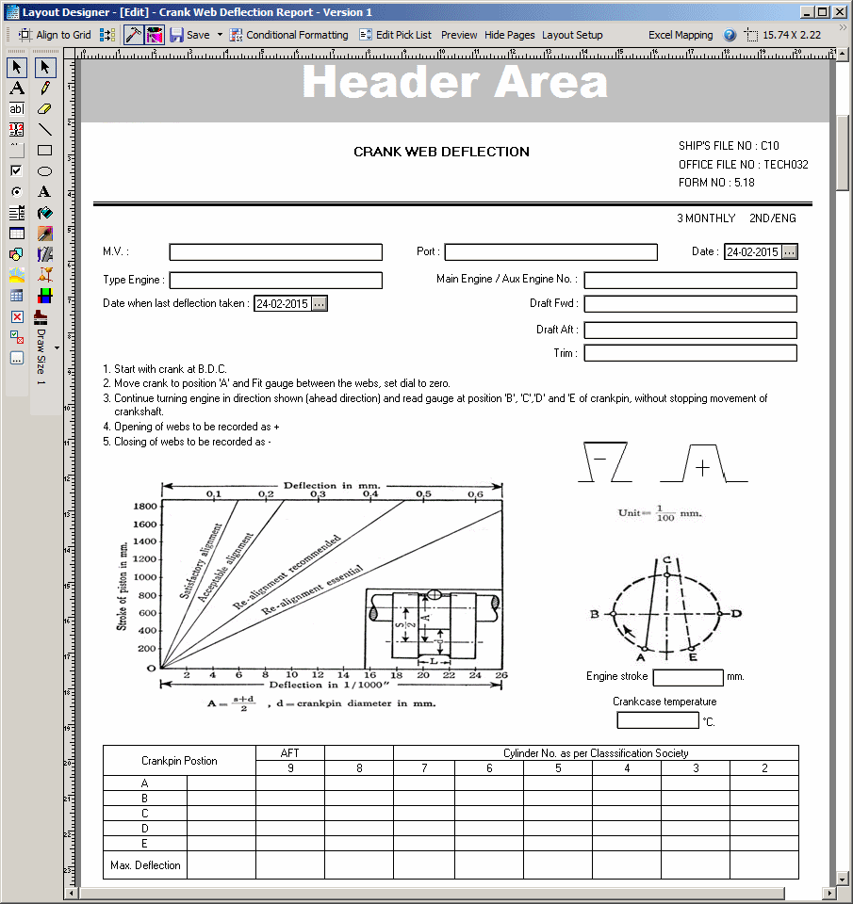Open the Save dropdown arrow
853x904 pixels.
(220, 35)
